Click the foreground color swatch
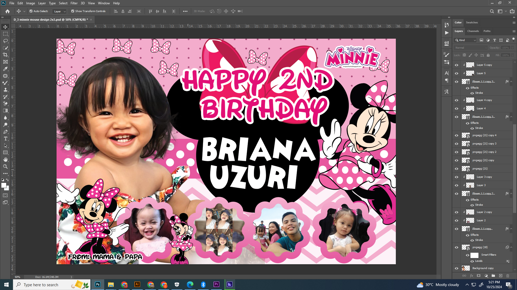 click(x=4, y=186)
